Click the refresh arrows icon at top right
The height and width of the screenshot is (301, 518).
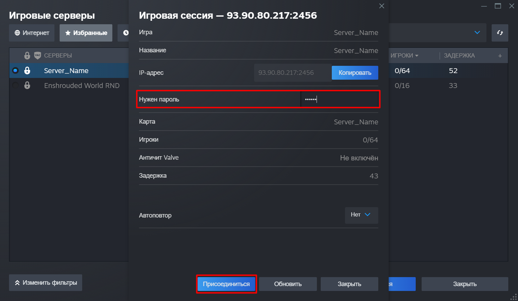(500, 33)
